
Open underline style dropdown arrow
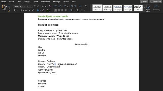pyautogui.click(x=23, y=10)
